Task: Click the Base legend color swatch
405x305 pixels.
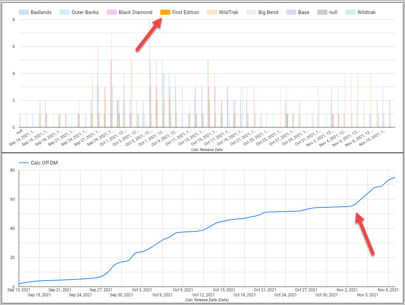Action: [x=291, y=12]
